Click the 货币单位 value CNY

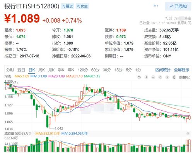(167, 56)
